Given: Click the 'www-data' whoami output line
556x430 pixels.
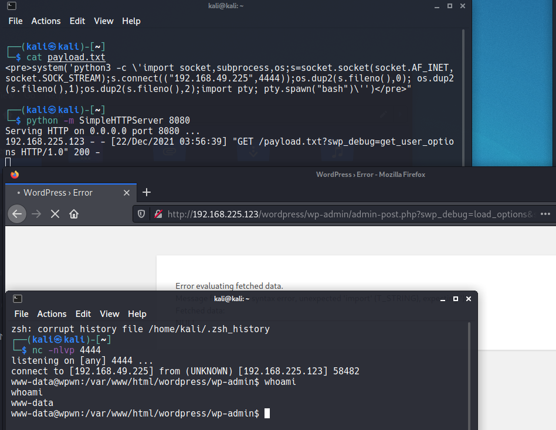Looking at the screenshot, I should coord(32,403).
